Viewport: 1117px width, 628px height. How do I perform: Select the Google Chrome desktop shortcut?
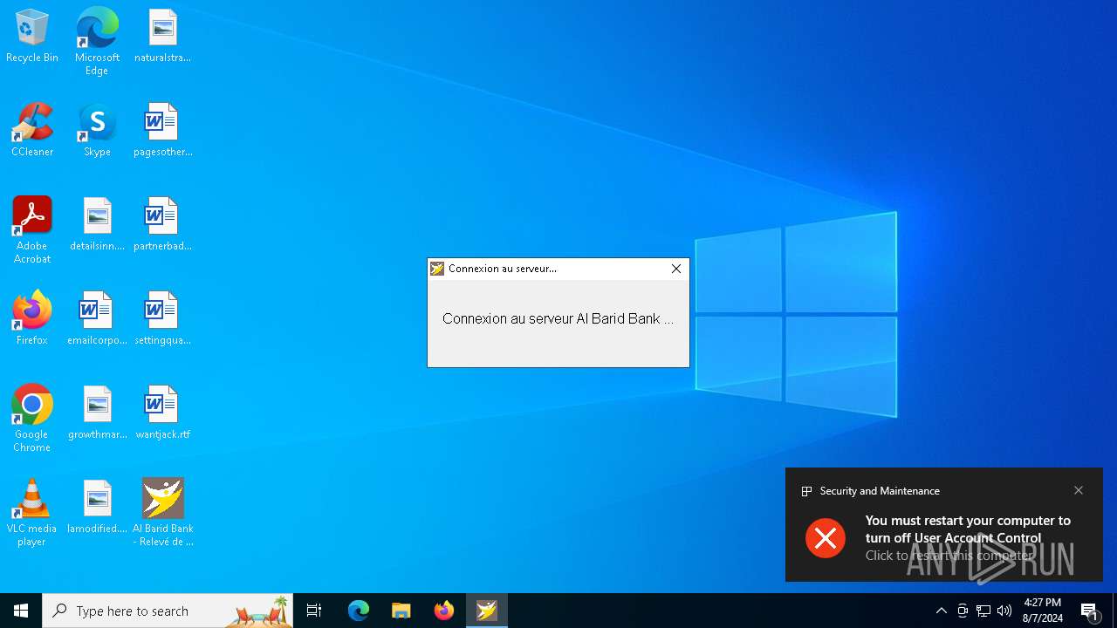[32, 419]
